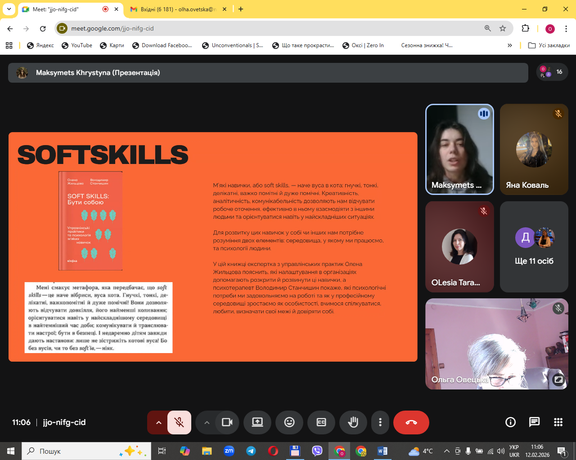
Task: Toggle the camera off
Action: [227, 422]
